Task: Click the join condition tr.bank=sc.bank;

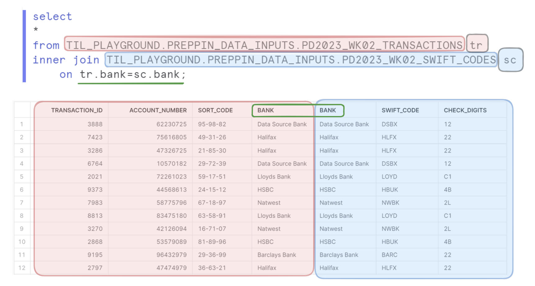Action: pos(133,74)
